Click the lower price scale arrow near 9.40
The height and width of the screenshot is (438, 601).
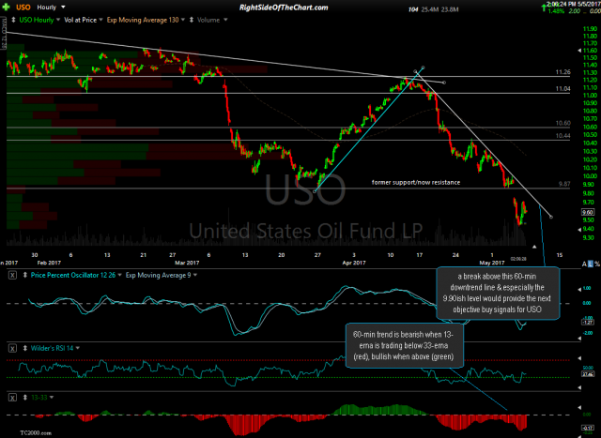579,230
